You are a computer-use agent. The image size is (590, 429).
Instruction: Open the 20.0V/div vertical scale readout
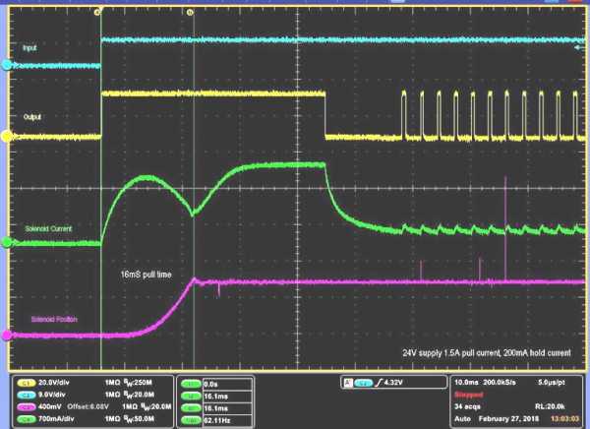click(54, 383)
